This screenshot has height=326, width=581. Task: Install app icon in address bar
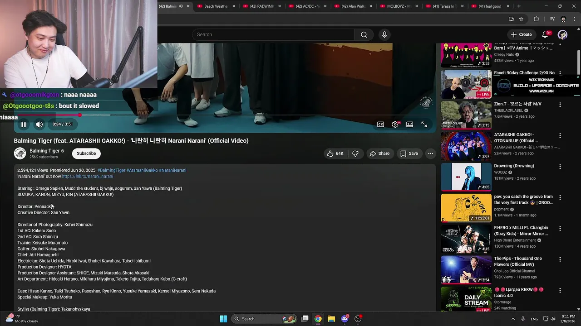click(511, 19)
